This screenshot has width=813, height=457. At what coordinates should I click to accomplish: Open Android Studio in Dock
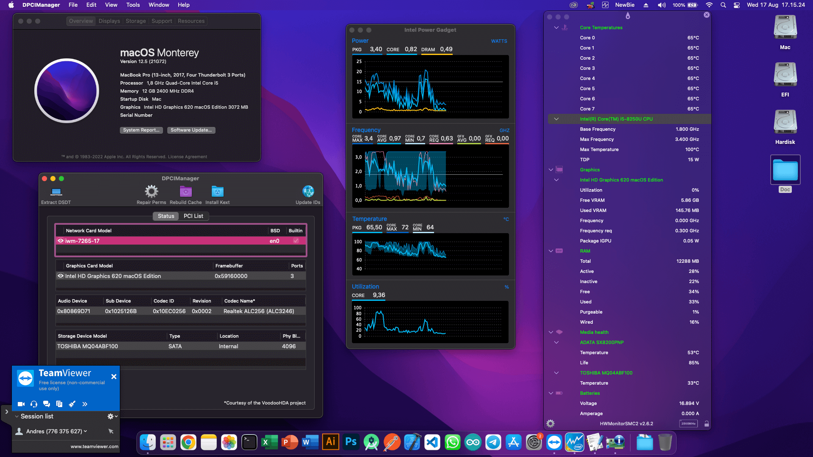pyautogui.click(x=371, y=443)
